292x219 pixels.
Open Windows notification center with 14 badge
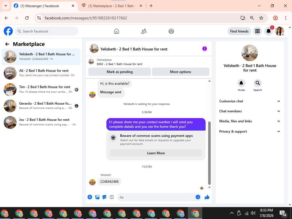(283, 213)
